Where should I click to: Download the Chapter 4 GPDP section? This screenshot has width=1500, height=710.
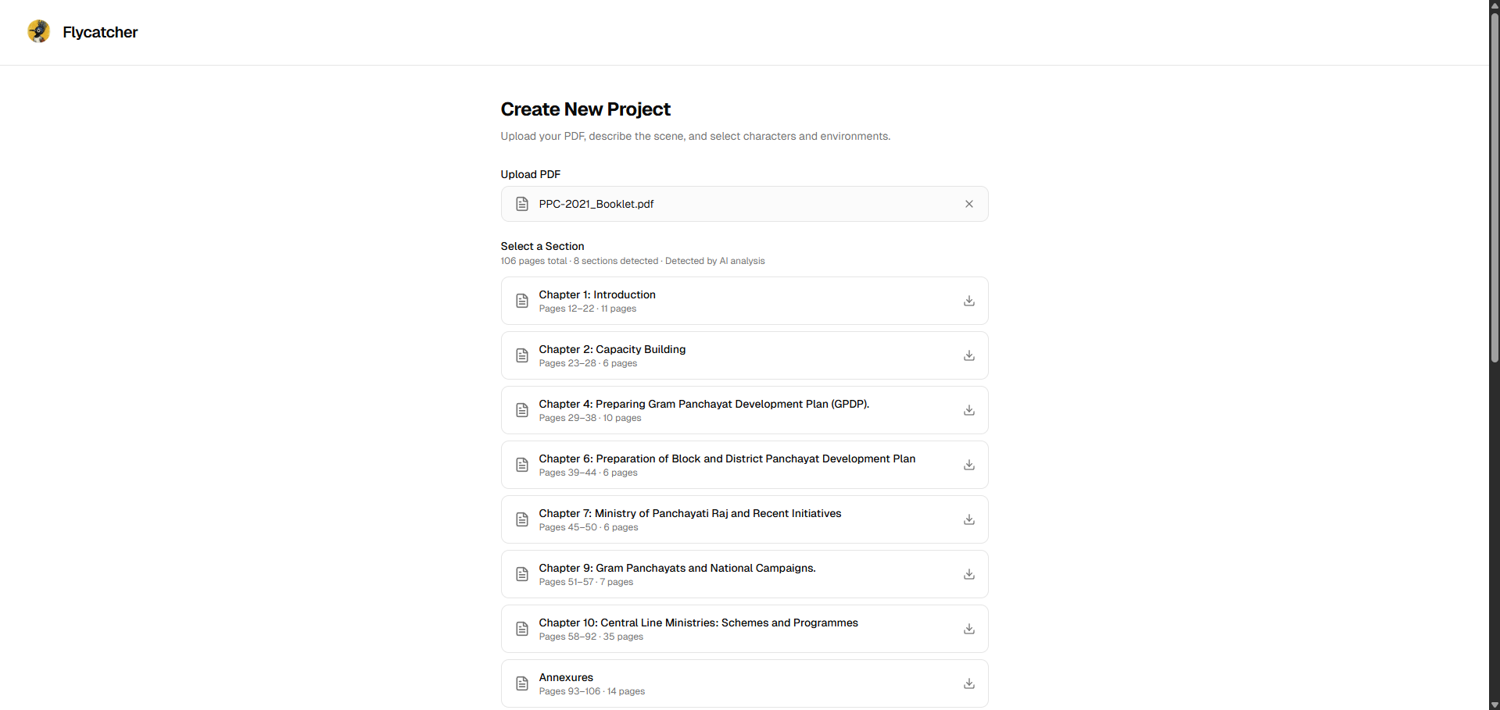[968, 410]
